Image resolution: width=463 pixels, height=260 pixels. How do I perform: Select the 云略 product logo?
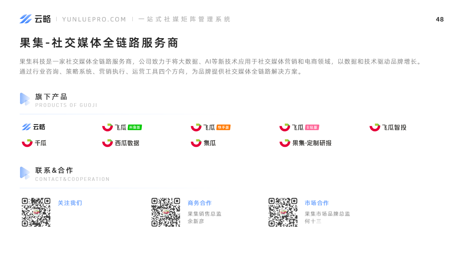pyautogui.click(x=33, y=127)
